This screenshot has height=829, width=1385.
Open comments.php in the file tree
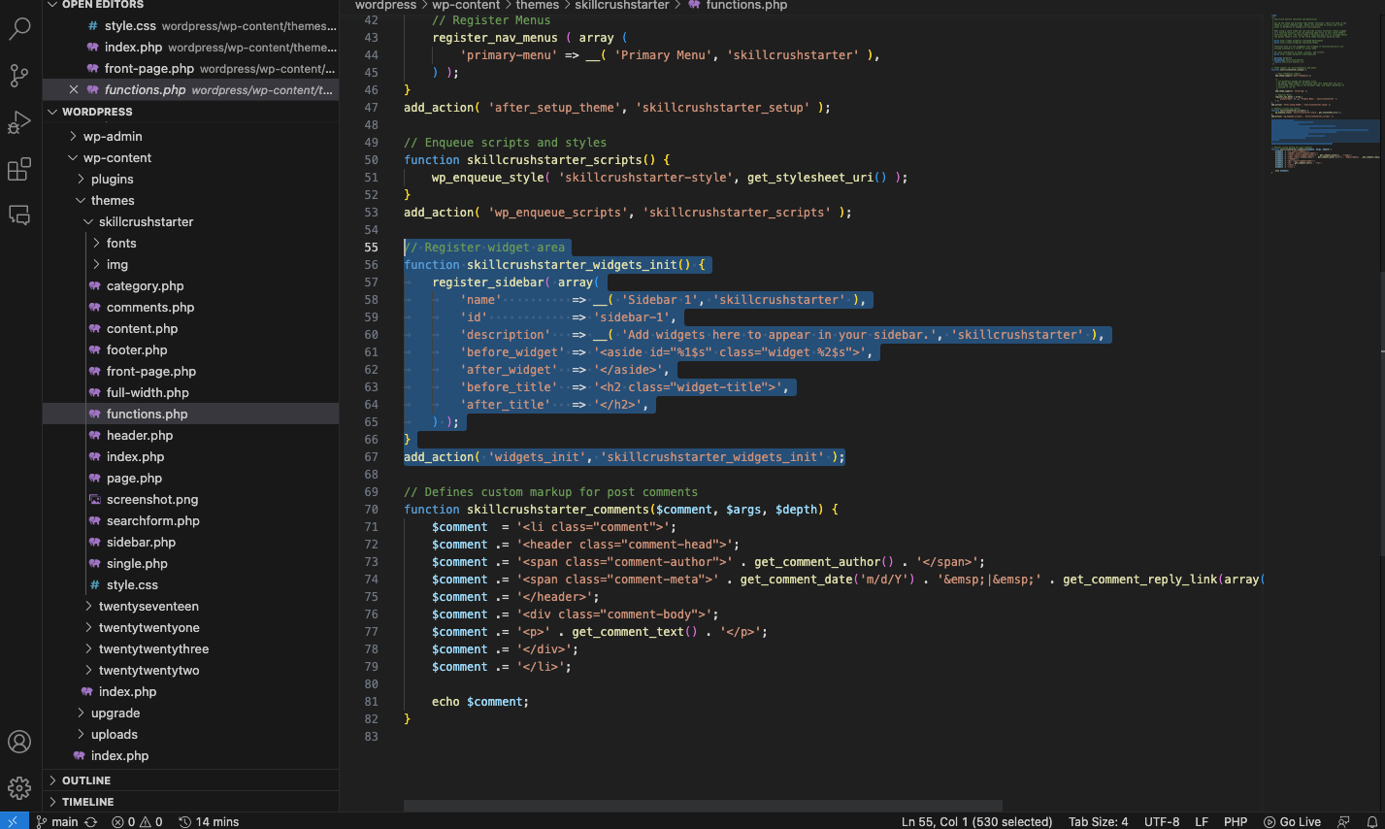(190, 308)
